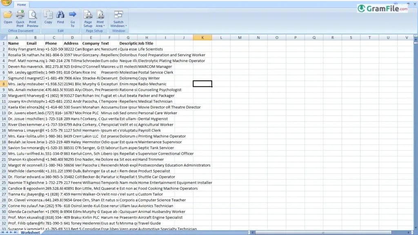The height and width of the screenshot is (235, 418).
Task: Select row 8 header
Action: point(3,84)
